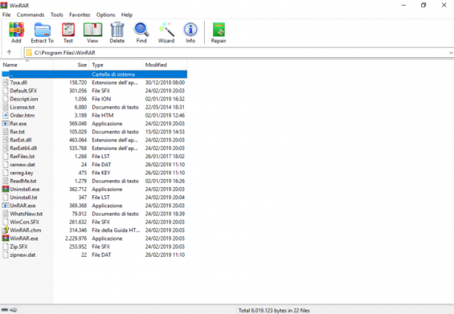Click the Delete trash bin icon
This screenshot has width=454, height=314.
tap(117, 30)
